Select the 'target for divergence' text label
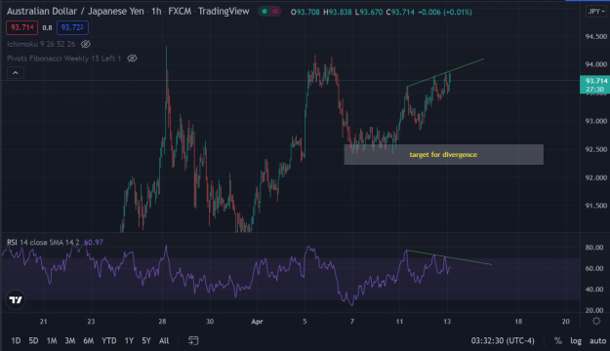Viewport: 610px width, 351px height. coord(443,155)
